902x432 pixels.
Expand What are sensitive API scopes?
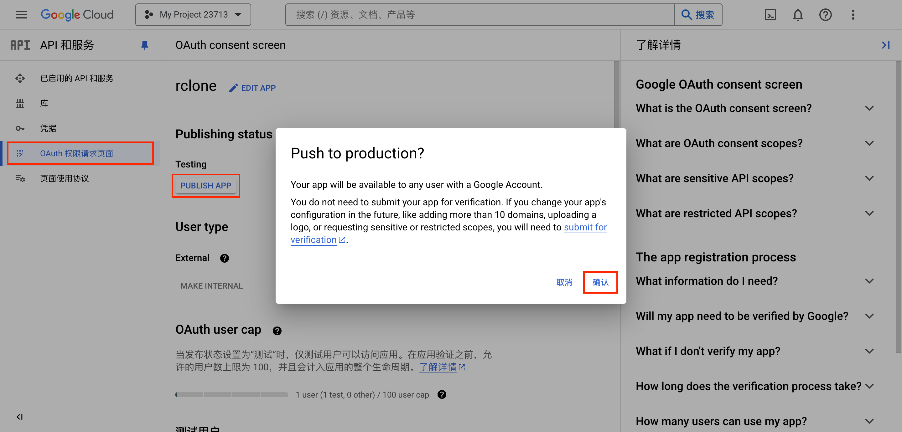pyautogui.click(x=755, y=178)
